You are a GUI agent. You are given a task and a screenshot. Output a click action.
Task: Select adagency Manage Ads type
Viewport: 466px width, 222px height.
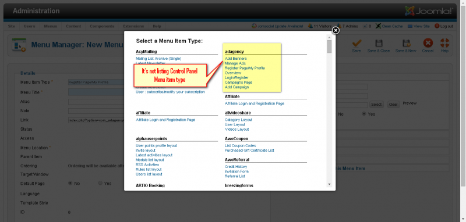235,63
